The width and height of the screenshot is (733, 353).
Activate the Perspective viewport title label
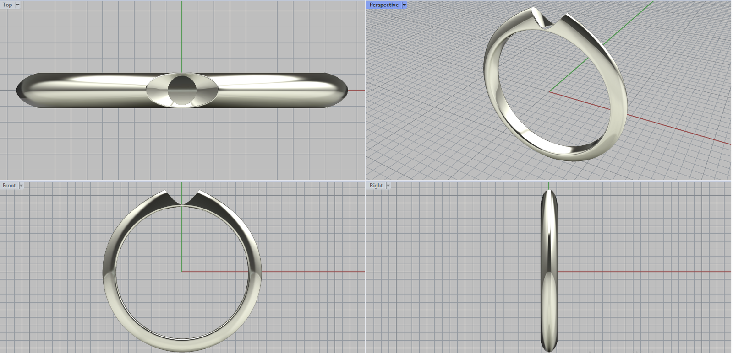click(x=384, y=5)
